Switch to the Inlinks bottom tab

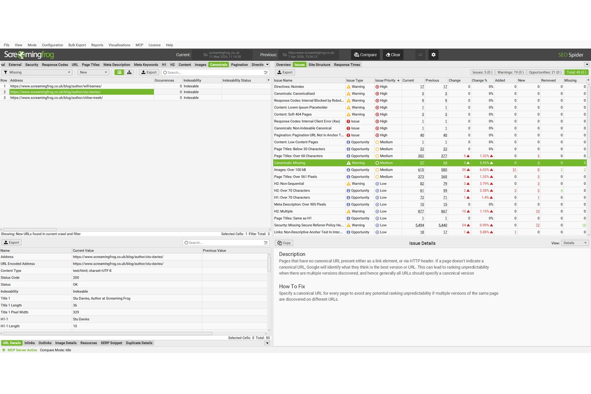tap(30, 343)
